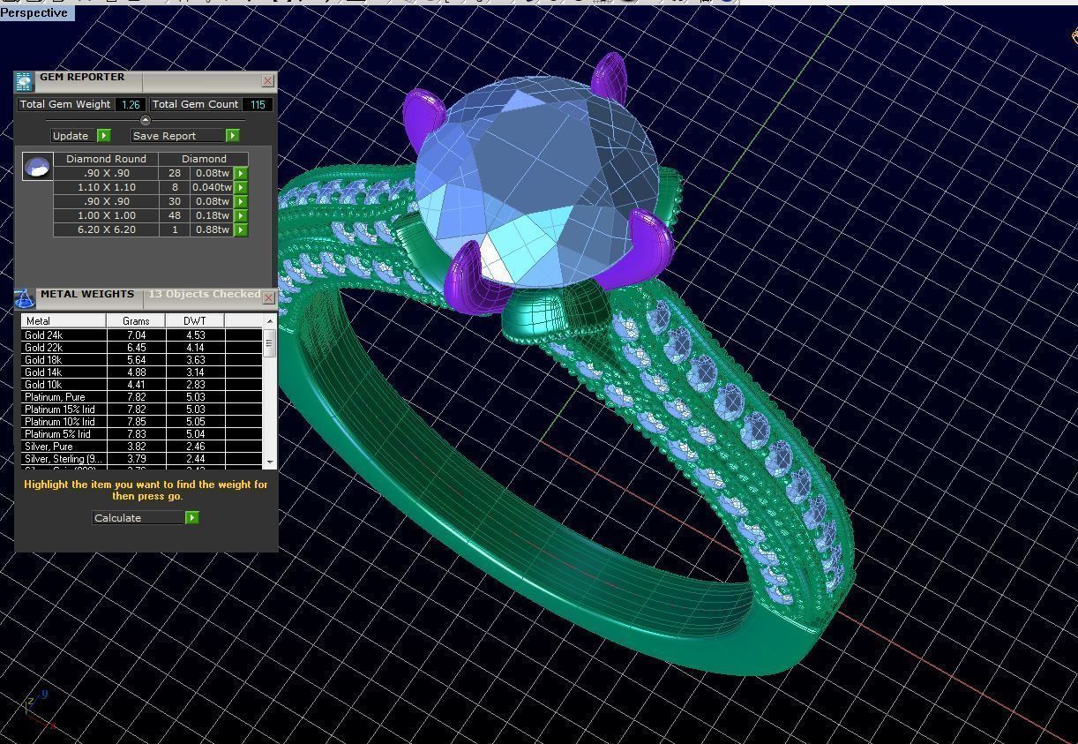The width and height of the screenshot is (1078, 744).
Task: Sort by the Grams column header
Action: (136, 321)
